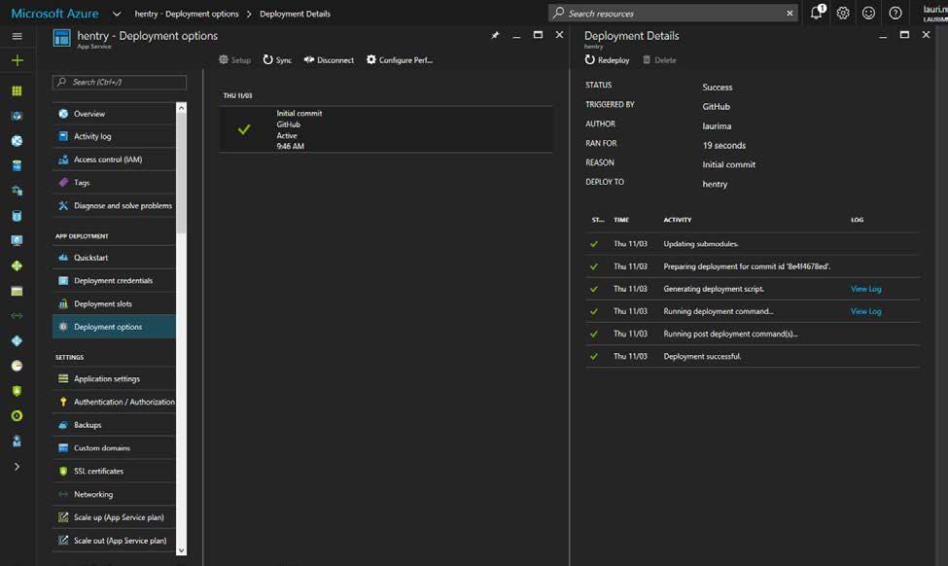This screenshot has width=948, height=566.
Task: Open Diagnose and solve problems
Action: click(115, 205)
